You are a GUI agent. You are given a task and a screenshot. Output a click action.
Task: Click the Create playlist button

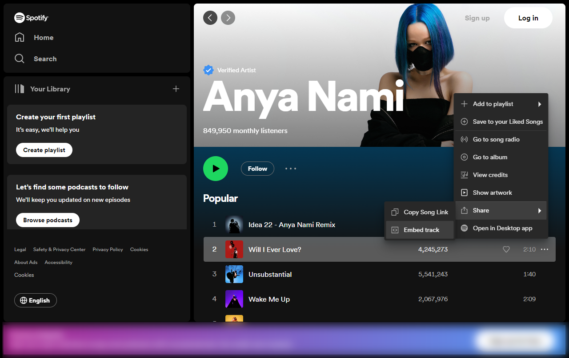44,150
